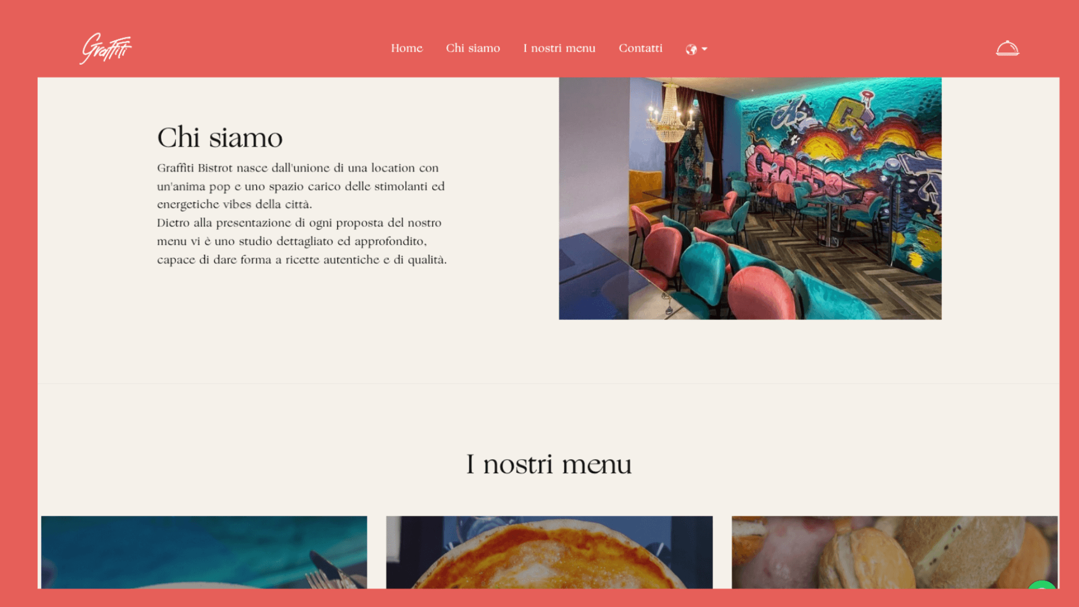
Task: Open the bread rolls menu thumbnail
Action: 894,553
